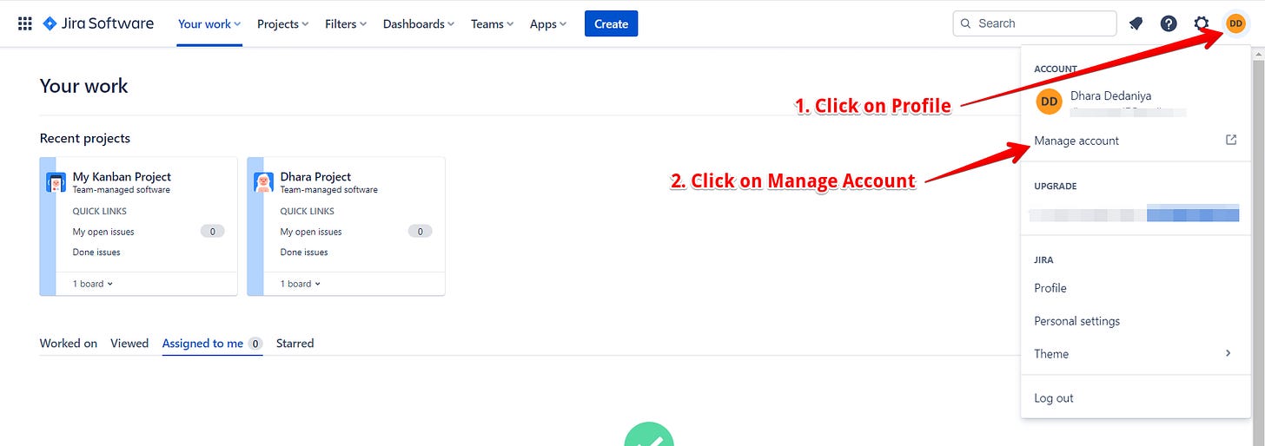
Task: Open the help question mark icon
Action: point(1169,23)
